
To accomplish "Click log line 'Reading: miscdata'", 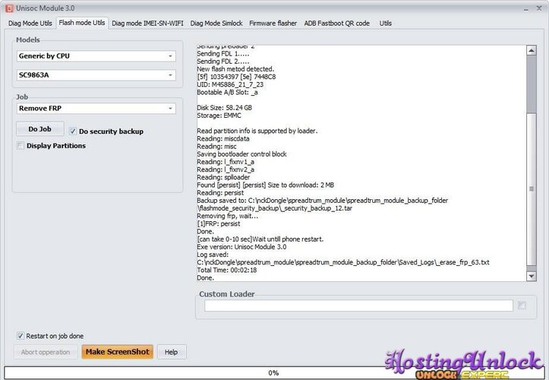I will pos(223,138).
